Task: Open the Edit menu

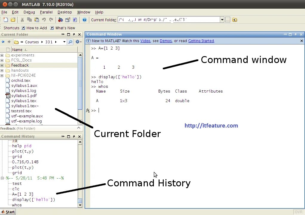Action: (15, 12)
